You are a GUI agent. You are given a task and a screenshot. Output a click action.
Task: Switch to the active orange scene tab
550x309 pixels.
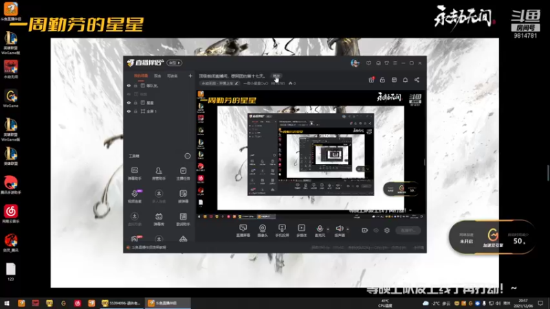point(141,76)
